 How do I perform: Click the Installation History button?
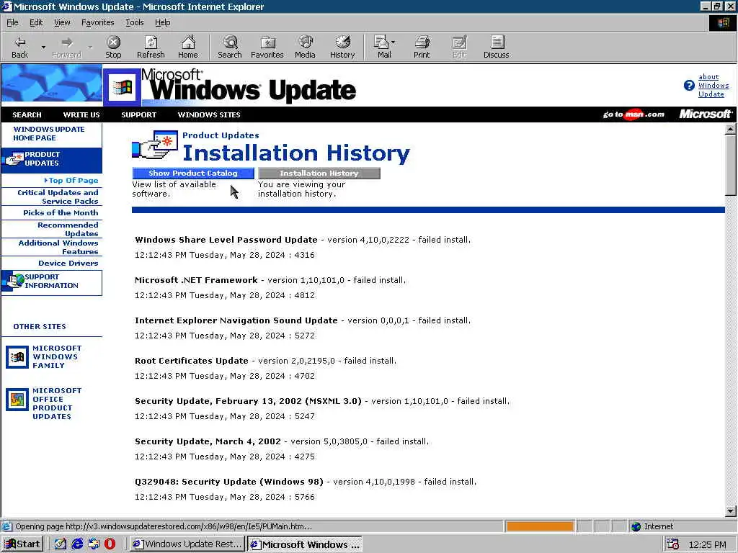pyautogui.click(x=319, y=173)
